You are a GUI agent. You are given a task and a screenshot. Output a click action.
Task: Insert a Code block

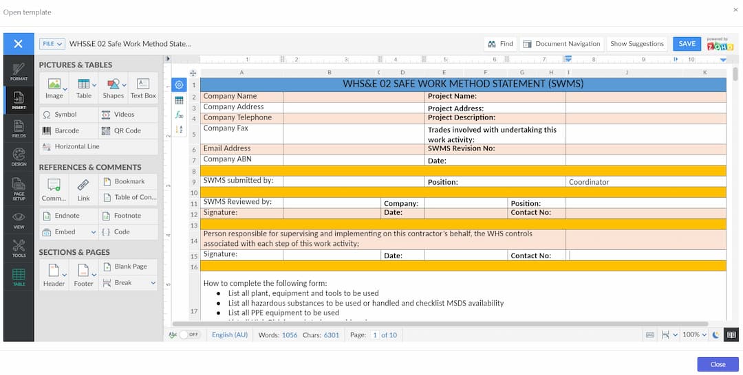[129, 231]
